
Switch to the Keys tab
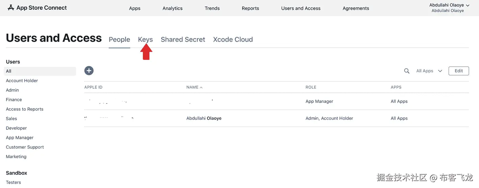click(x=145, y=39)
